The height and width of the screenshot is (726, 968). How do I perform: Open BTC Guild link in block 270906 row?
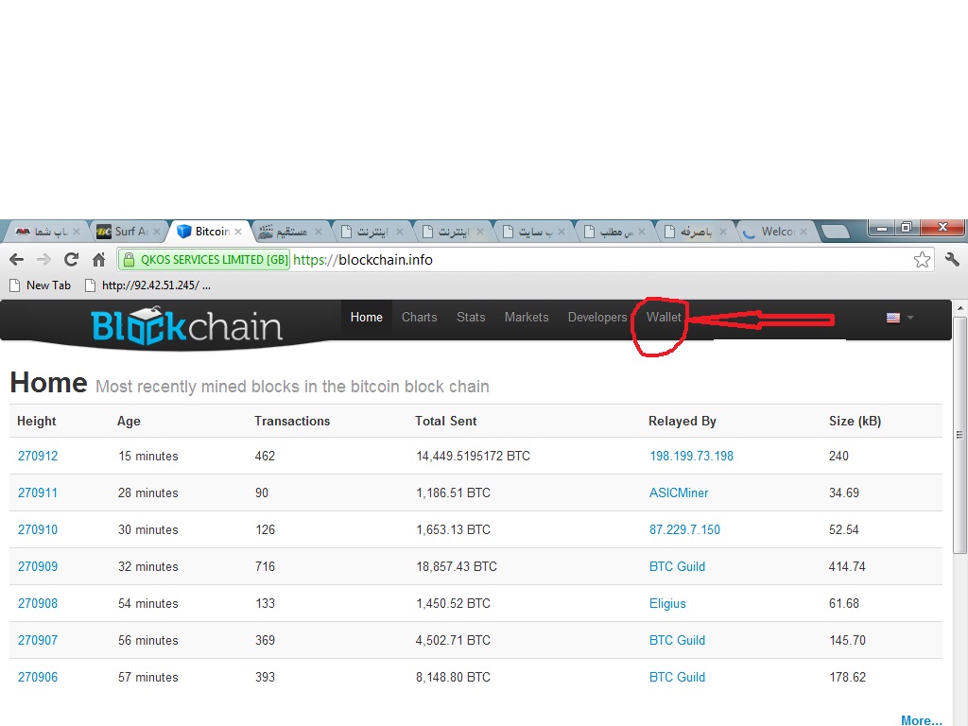677,677
